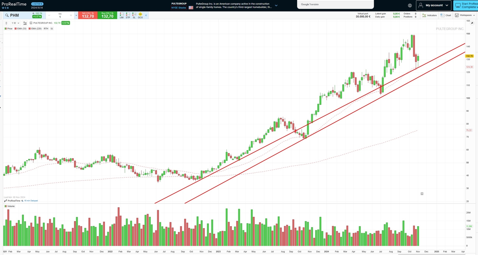The width and height of the screenshot is (478, 255).
Task: Click the green Buy 132,70 button
Action: point(107,15)
